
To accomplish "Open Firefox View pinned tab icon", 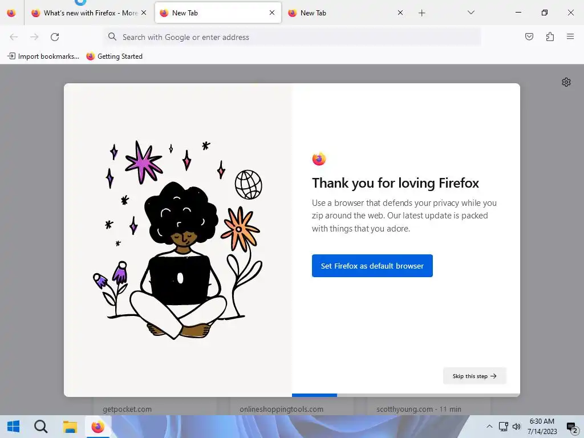I will coord(11,13).
